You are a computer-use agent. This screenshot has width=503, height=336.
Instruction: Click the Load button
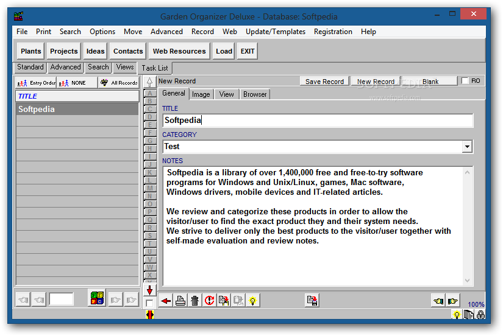point(224,51)
